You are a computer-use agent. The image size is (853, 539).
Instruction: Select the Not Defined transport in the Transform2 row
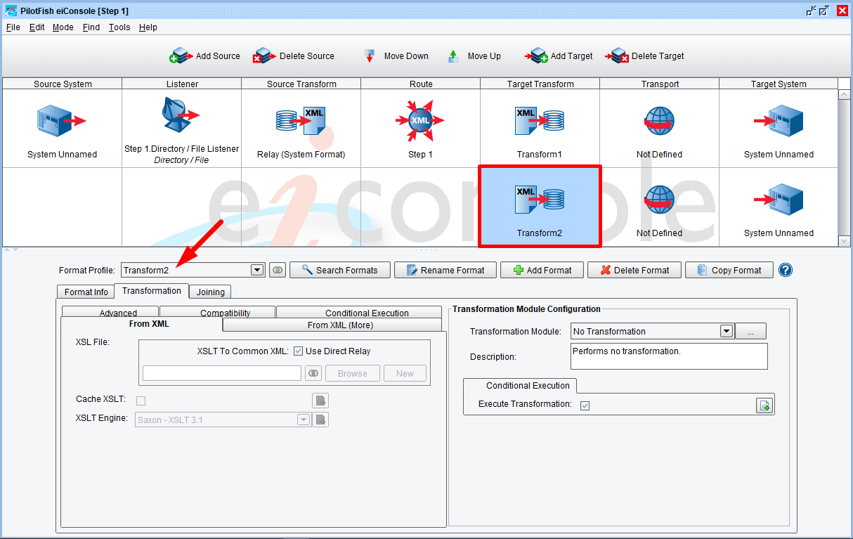click(659, 200)
